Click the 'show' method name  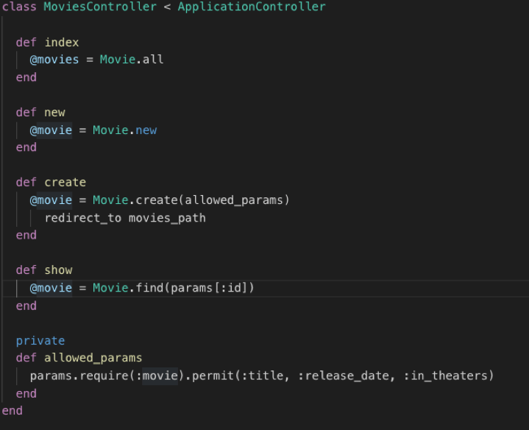pos(58,270)
